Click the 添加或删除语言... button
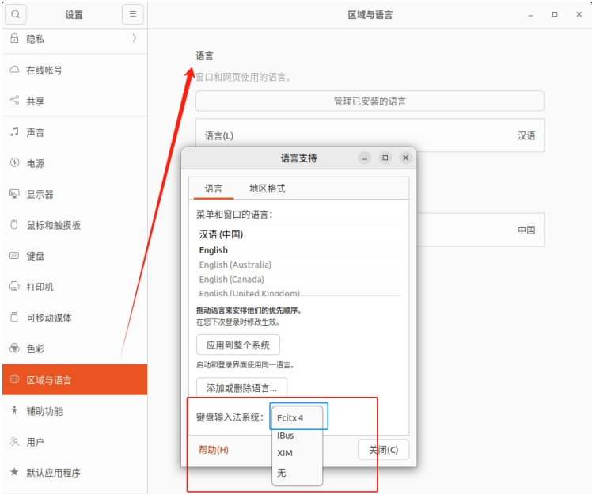 [x=241, y=387]
